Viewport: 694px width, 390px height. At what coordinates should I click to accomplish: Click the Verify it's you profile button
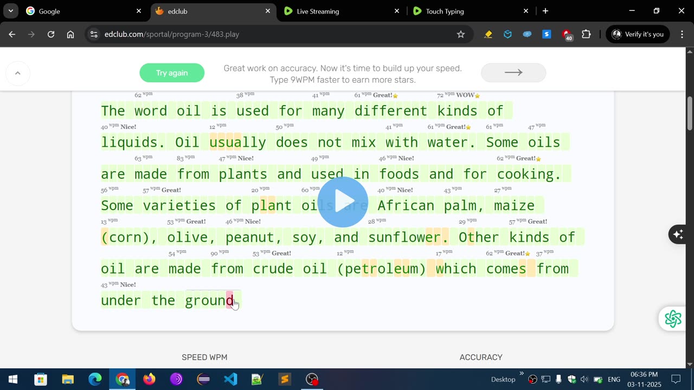coord(638,34)
